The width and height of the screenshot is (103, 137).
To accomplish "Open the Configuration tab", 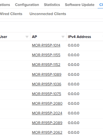I will point(27,5).
